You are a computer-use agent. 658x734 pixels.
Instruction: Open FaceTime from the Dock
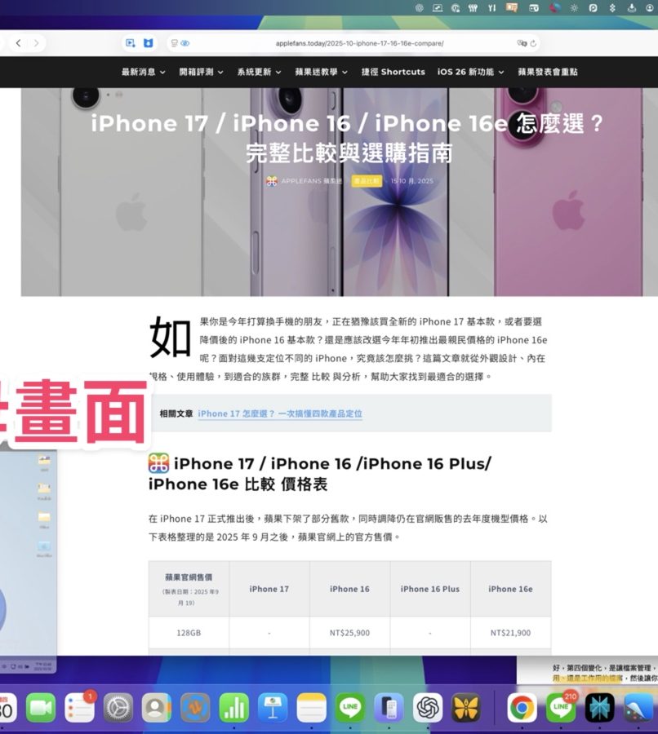click(x=41, y=707)
